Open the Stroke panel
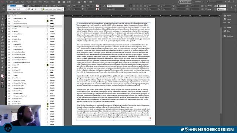 pyautogui.click(x=227, y=28)
